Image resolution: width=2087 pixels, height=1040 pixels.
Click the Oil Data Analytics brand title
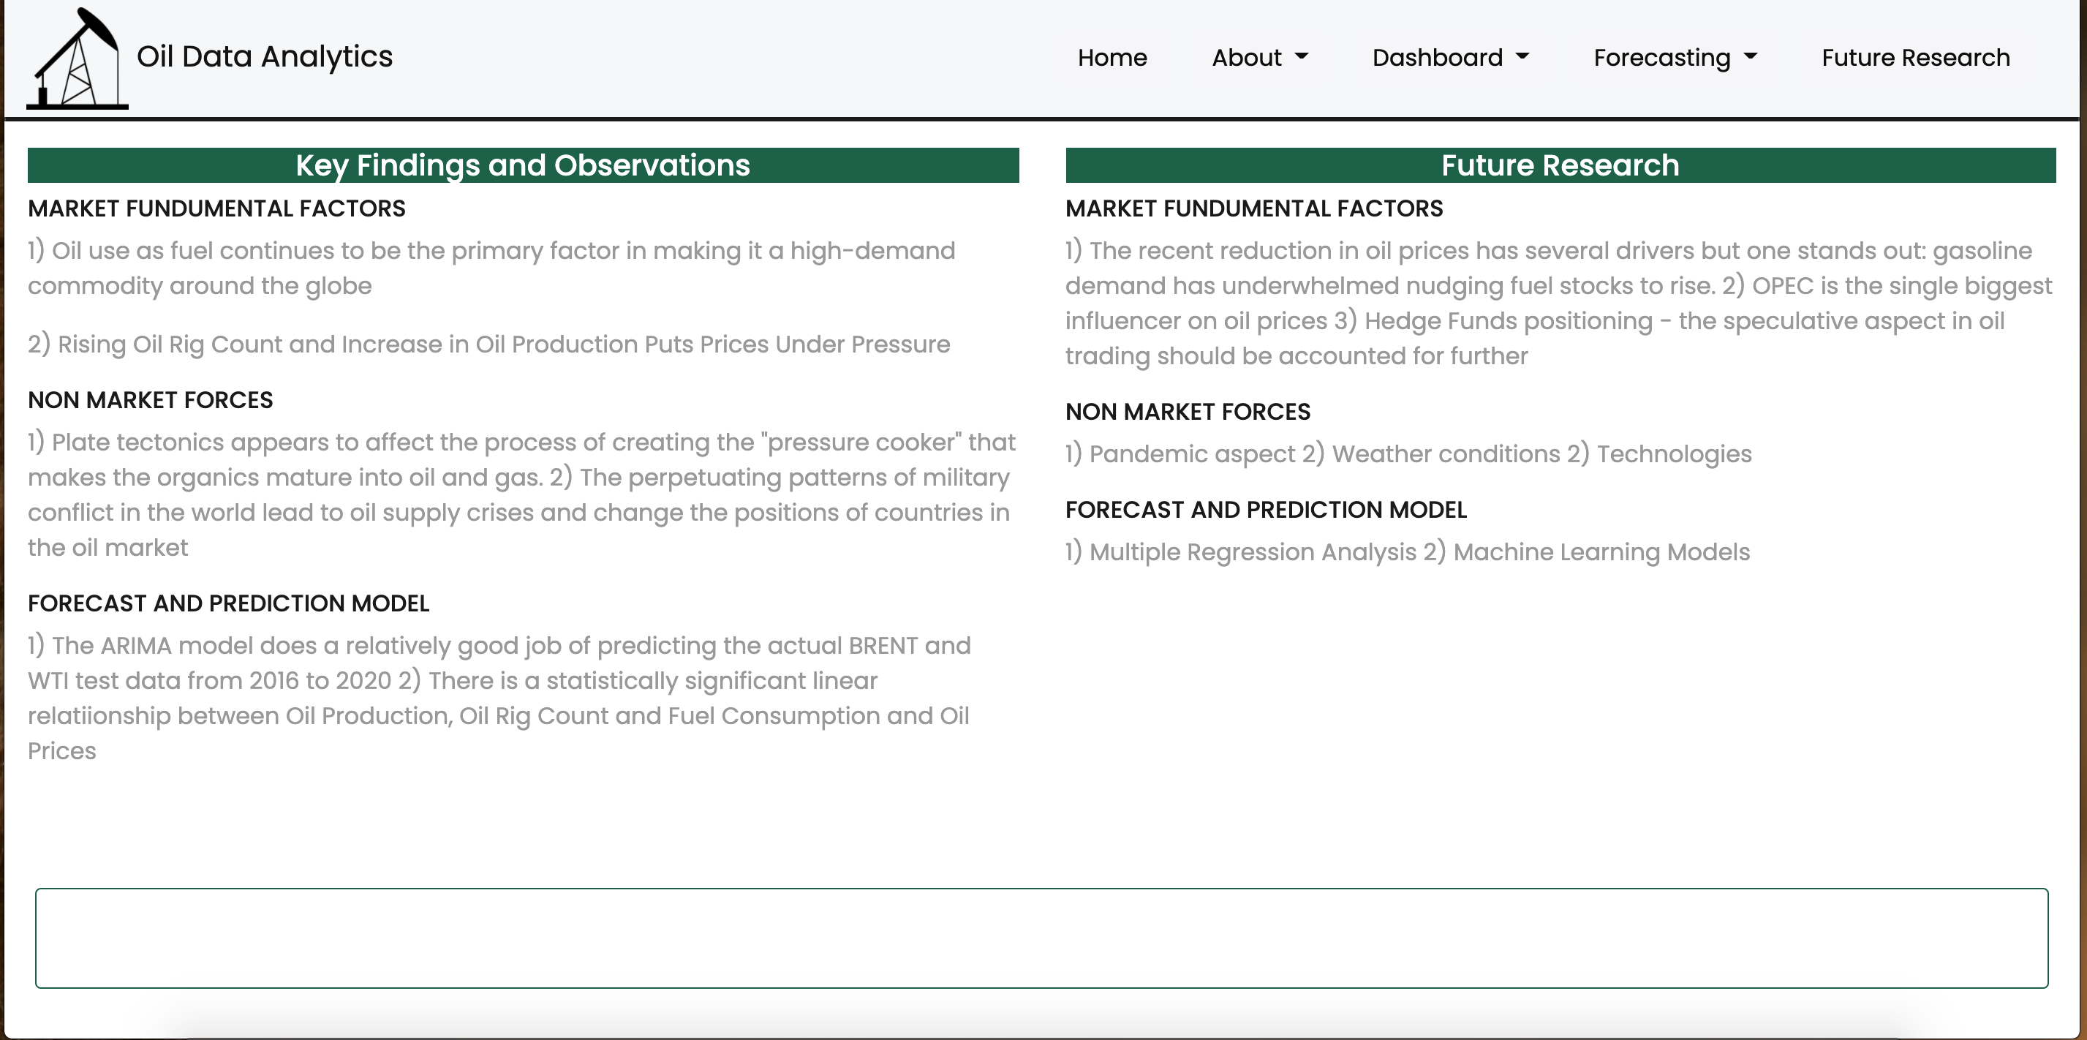(264, 57)
